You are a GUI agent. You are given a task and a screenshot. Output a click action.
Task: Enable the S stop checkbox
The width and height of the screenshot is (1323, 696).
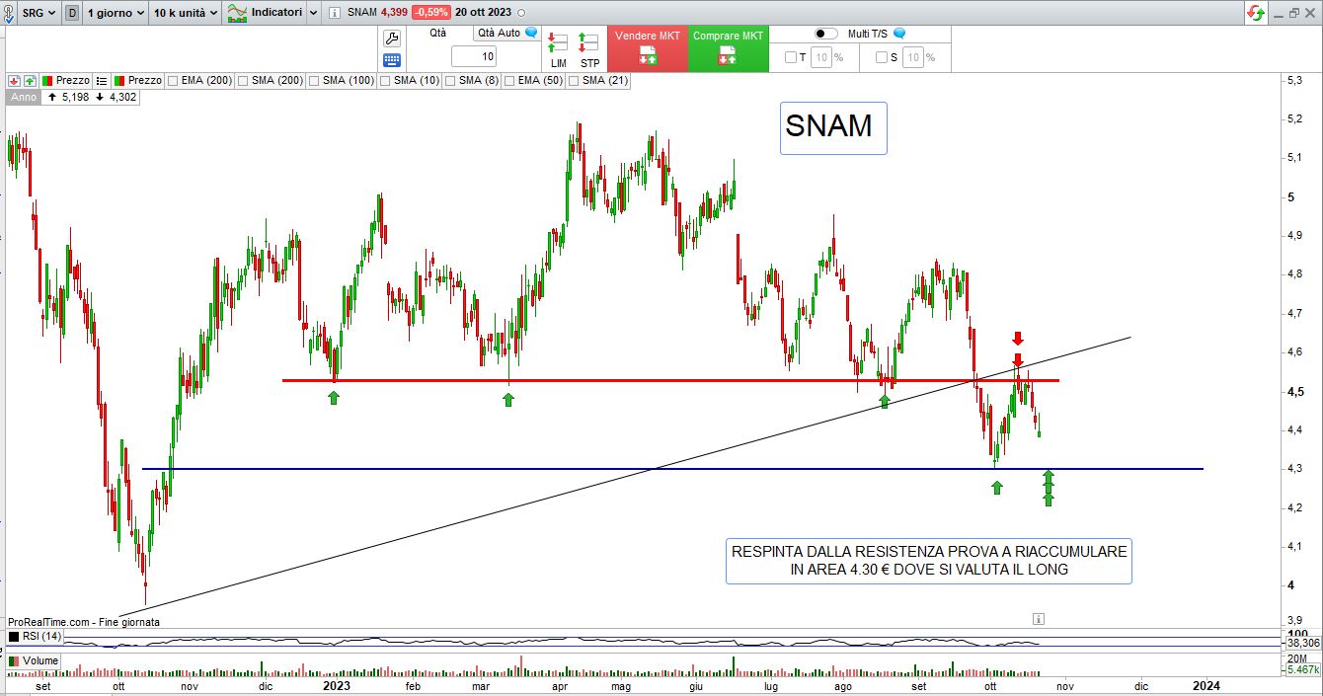pyautogui.click(x=882, y=57)
